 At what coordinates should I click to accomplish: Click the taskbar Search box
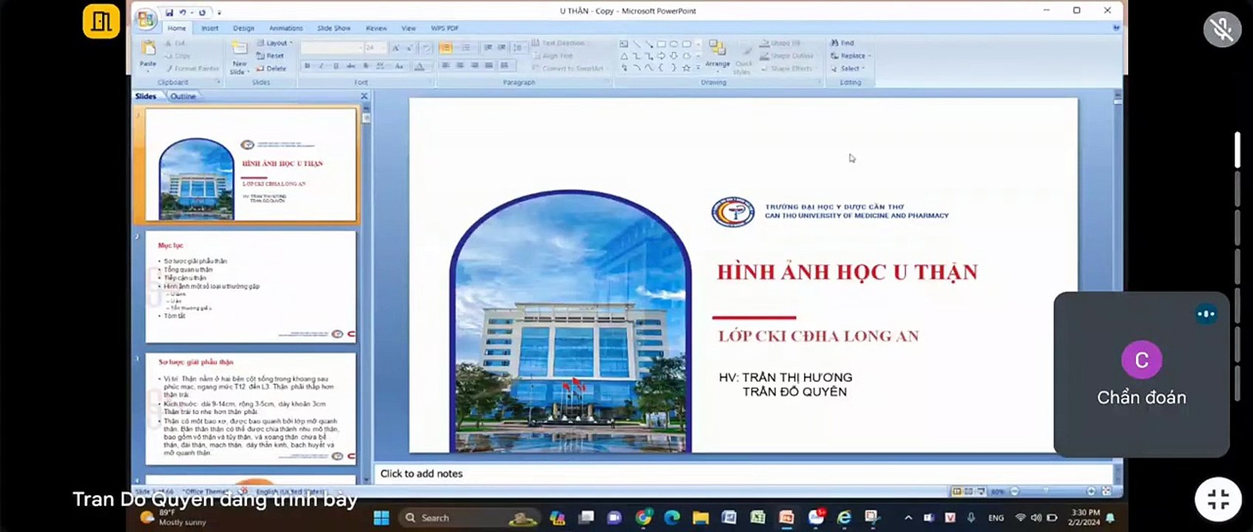[469, 518]
